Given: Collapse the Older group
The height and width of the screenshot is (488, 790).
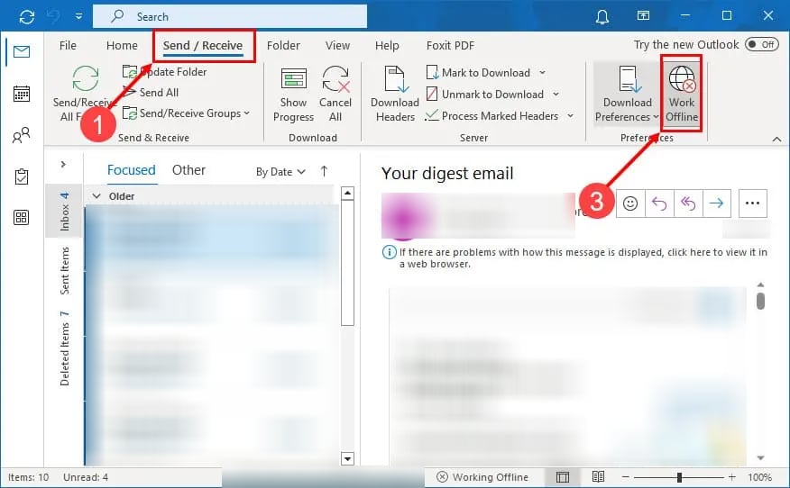Looking at the screenshot, I should [96, 196].
